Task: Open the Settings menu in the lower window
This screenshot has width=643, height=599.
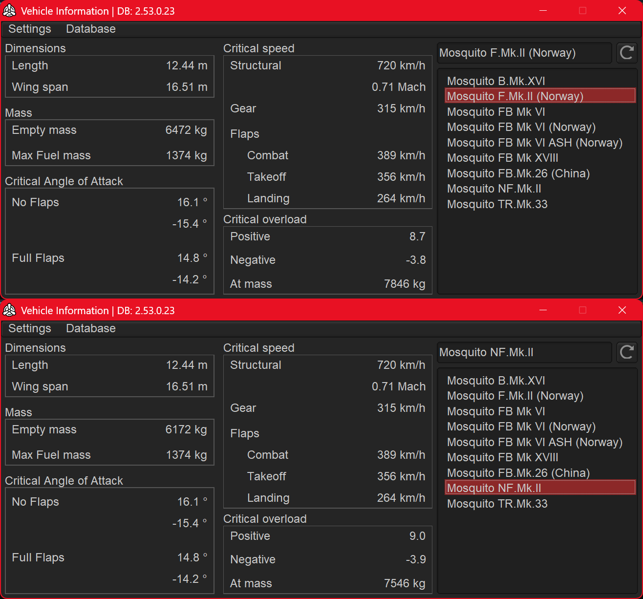Action: [x=30, y=328]
